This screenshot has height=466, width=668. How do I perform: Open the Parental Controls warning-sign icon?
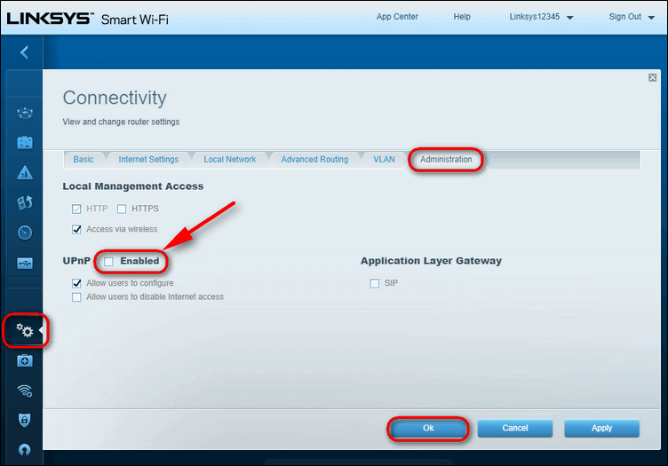coord(25,172)
